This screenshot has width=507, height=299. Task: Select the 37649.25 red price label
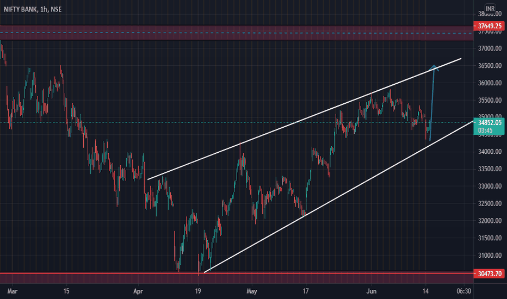489,26
